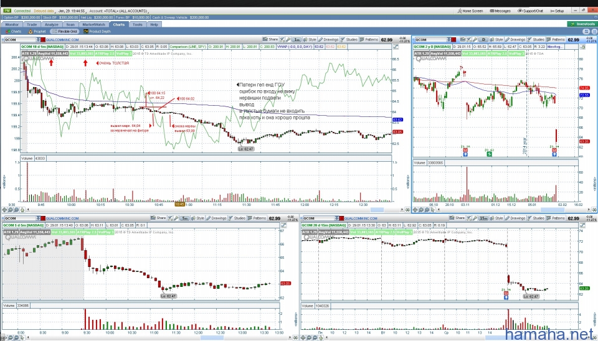Open Patterns on the 1m chart
Viewport: 598px width, 341px height.
tap(369, 39)
